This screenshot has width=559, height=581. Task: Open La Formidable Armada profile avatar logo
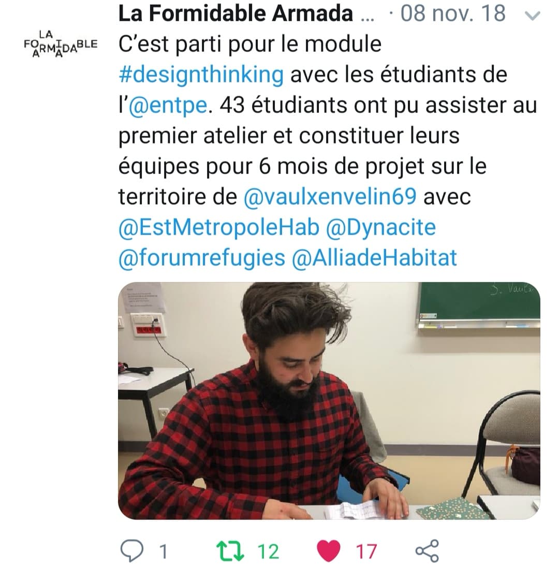point(61,44)
